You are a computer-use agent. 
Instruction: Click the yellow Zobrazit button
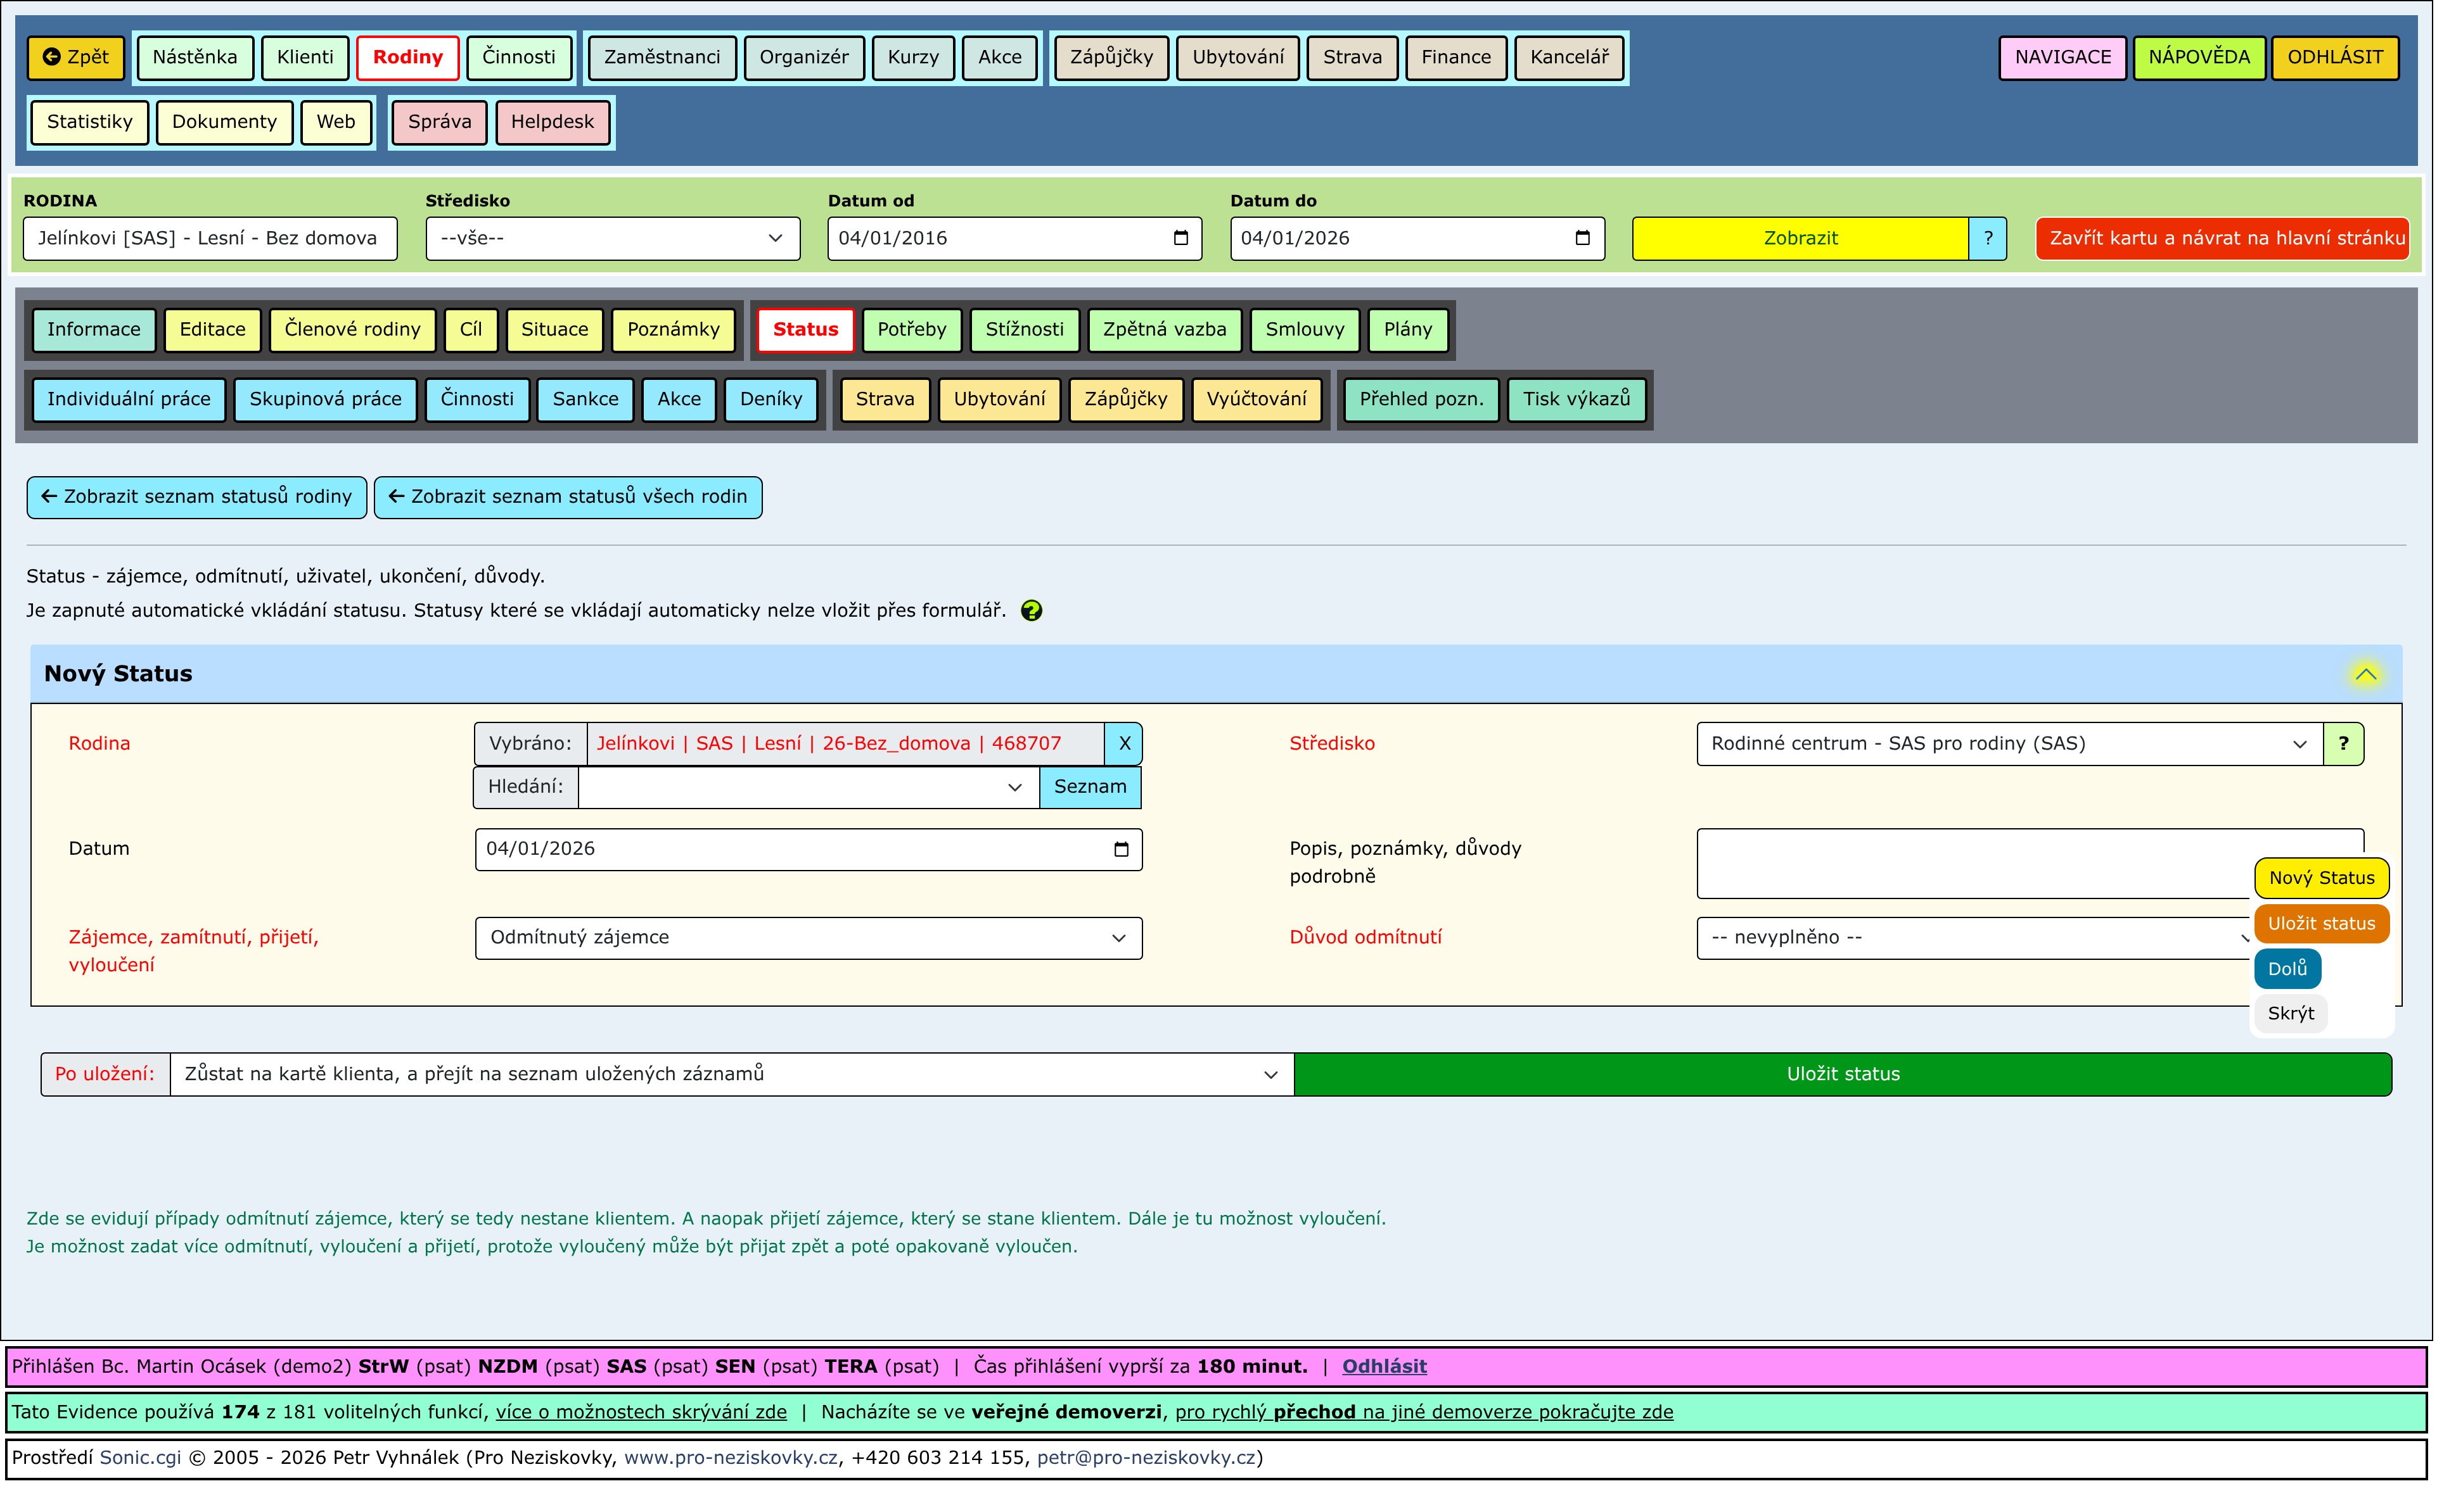click(1800, 238)
